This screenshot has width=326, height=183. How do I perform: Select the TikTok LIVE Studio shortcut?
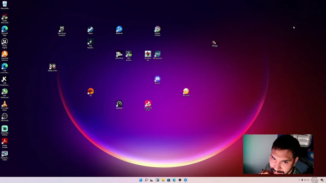coord(148,106)
